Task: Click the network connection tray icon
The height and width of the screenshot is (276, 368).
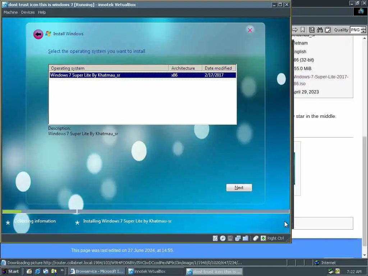Action: tap(331, 271)
